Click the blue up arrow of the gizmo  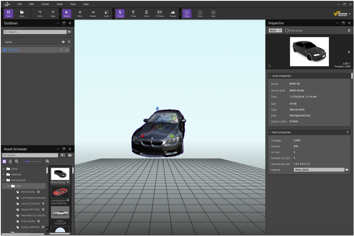pyautogui.click(x=157, y=108)
